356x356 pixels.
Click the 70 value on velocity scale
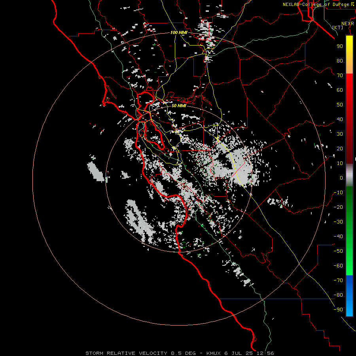[x=340, y=76]
